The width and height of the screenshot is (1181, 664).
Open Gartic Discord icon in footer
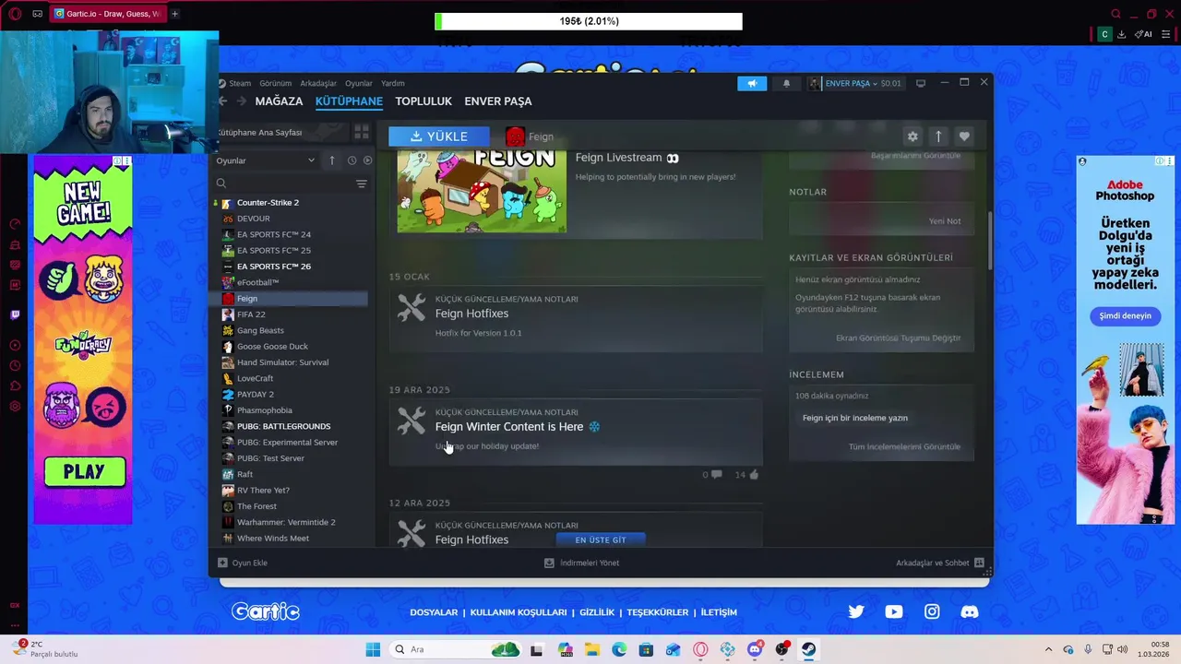[x=969, y=611]
